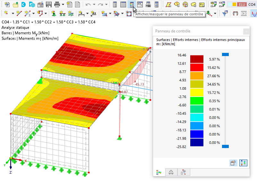The image size is (257, 182).
Task: Add a new surface support
Action: point(71,13)
